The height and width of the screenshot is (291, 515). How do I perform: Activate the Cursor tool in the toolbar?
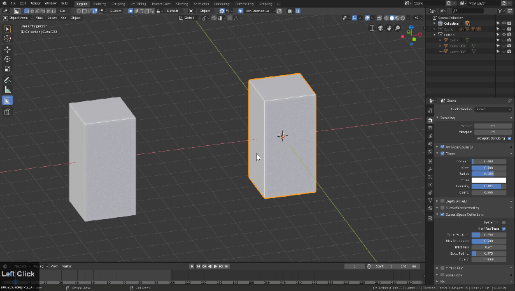pyautogui.click(x=8, y=38)
